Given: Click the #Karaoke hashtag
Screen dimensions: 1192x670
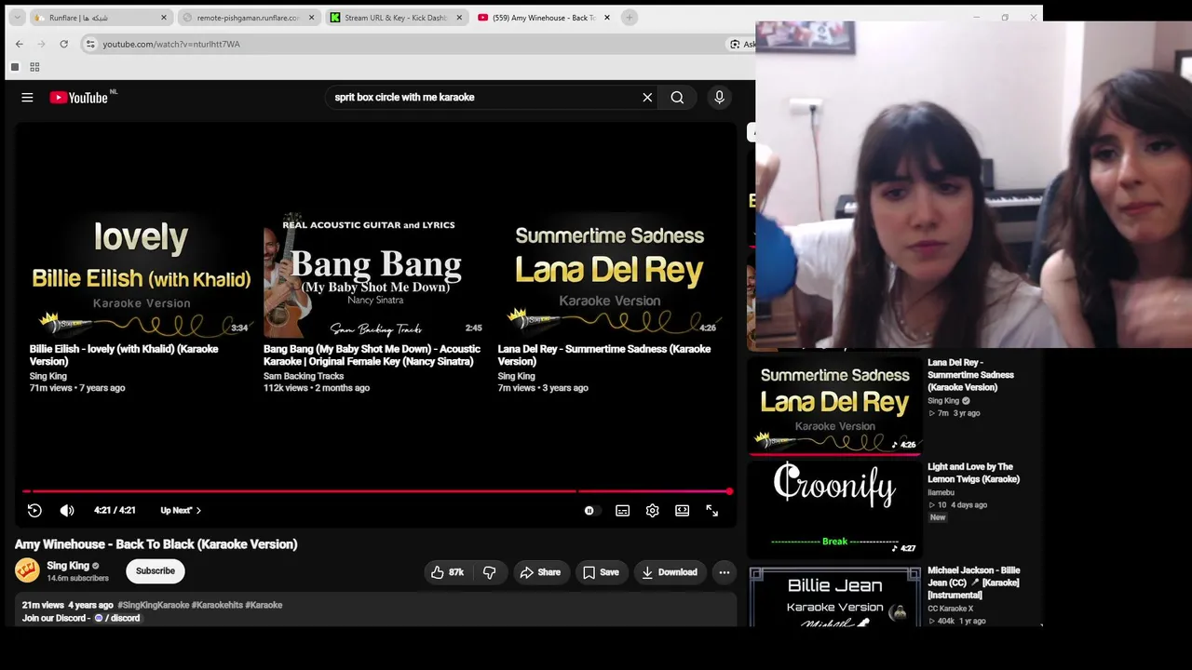Looking at the screenshot, I should click(x=264, y=605).
